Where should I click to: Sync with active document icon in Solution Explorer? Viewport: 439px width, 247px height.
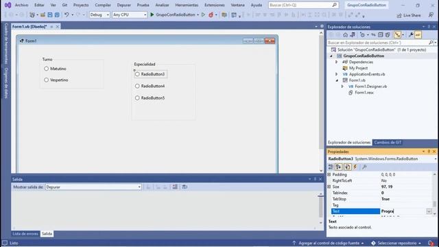373,35
